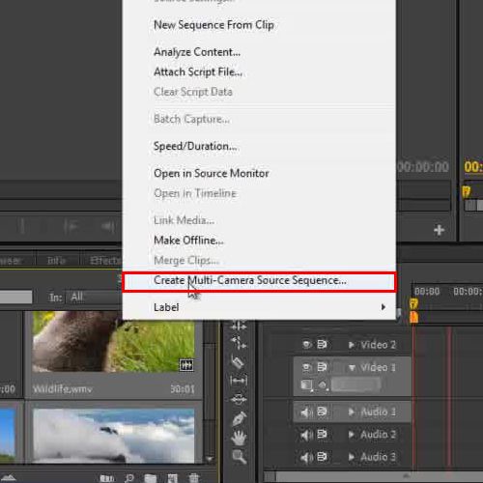The height and width of the screenshot is (483, 483).
Task: Mute the Audio 1 track speaker
Action: click(306, 412)
